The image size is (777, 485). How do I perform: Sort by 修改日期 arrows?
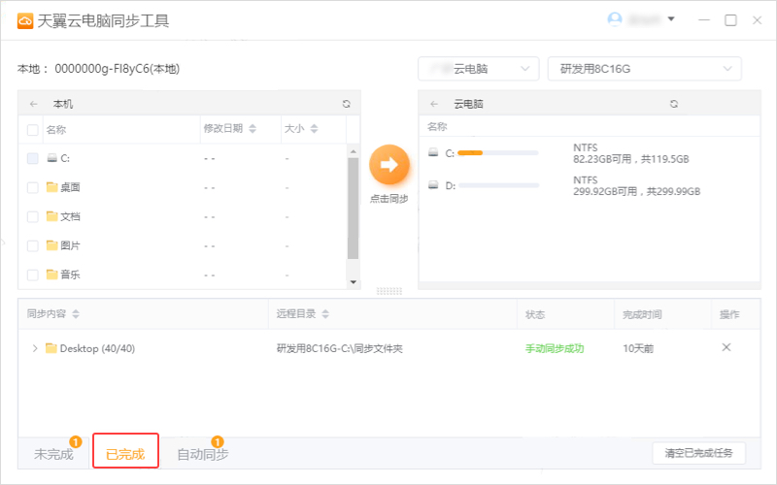coord(253,129)
